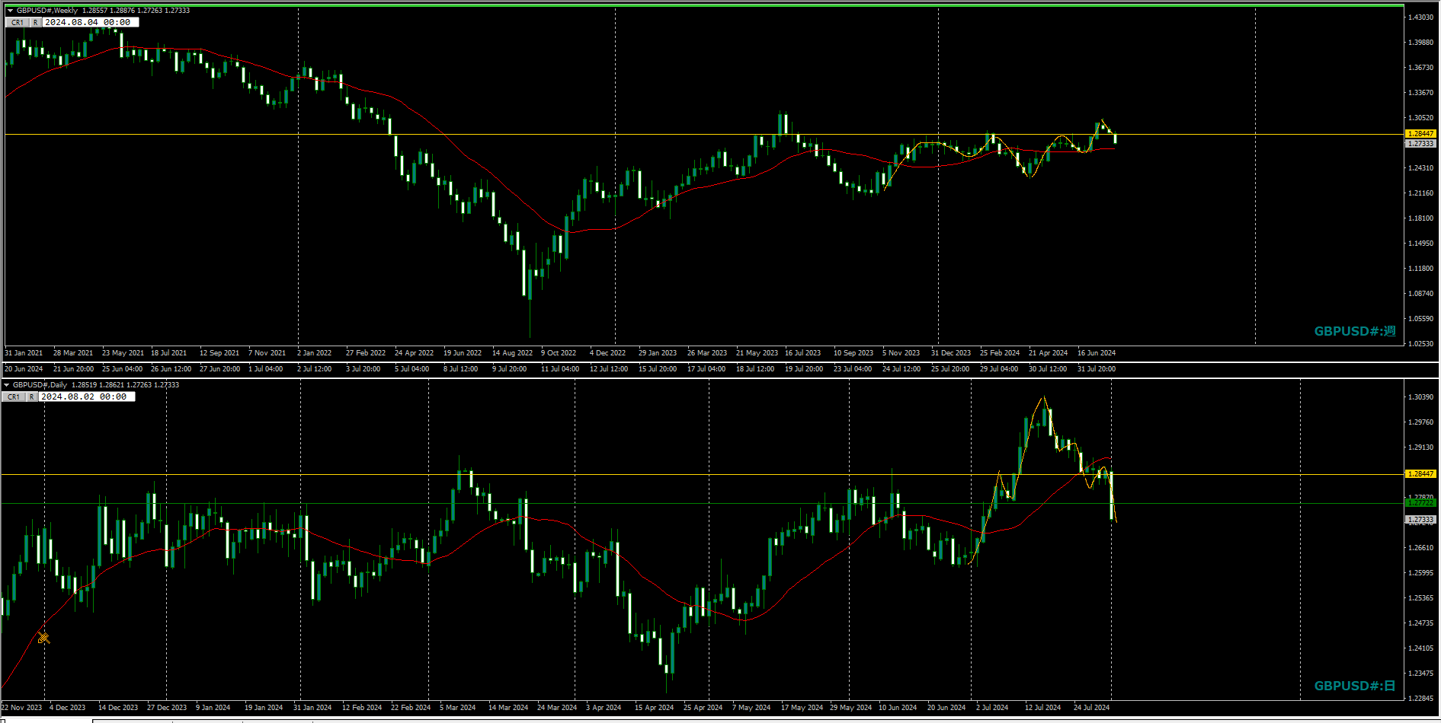Click the 16 Jun 2024 date on the Weekly time axis
Screen dimensions: 1441x723
pos(1097,353)
